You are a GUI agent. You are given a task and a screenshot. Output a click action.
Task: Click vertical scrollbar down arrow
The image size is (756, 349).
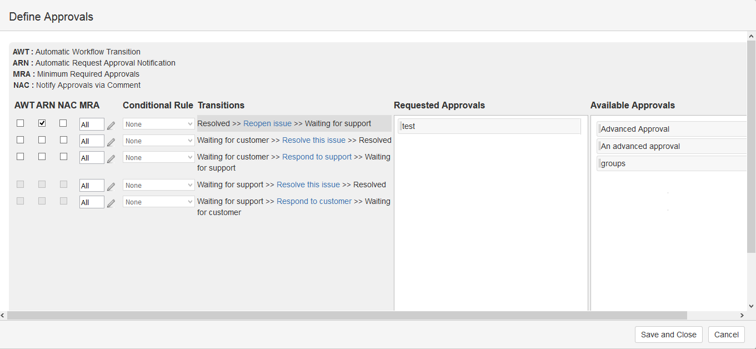click(x=751, y=306)
